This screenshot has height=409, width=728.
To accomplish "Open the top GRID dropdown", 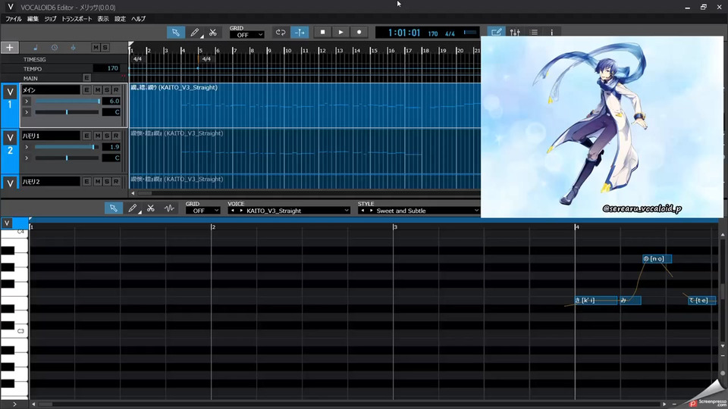I will click(x=247, y=35).
